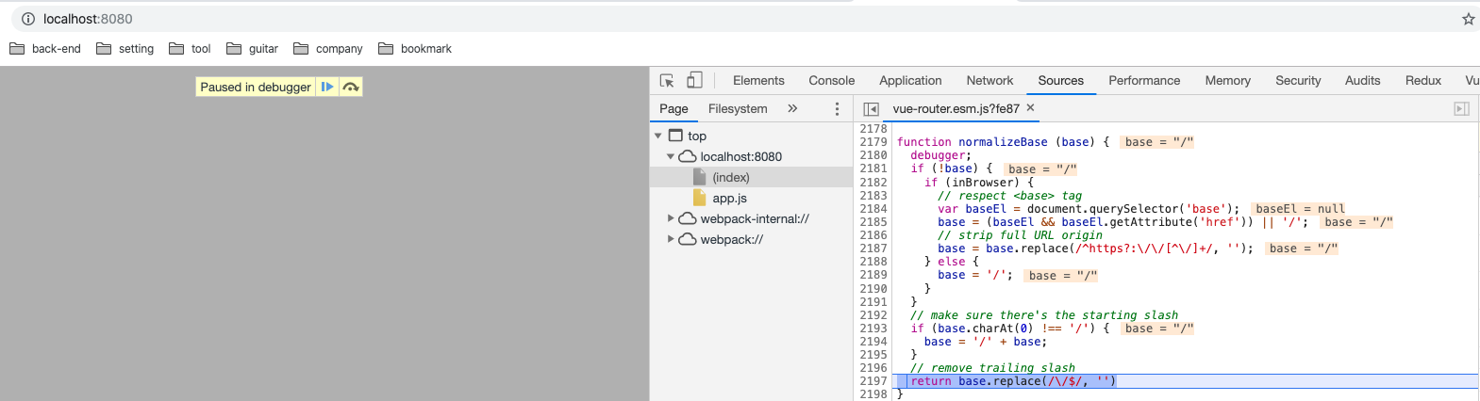The height and width of the screenshot is (401, 1480).
Task: Open the Security tab
Action: (x=1298, y=81)
